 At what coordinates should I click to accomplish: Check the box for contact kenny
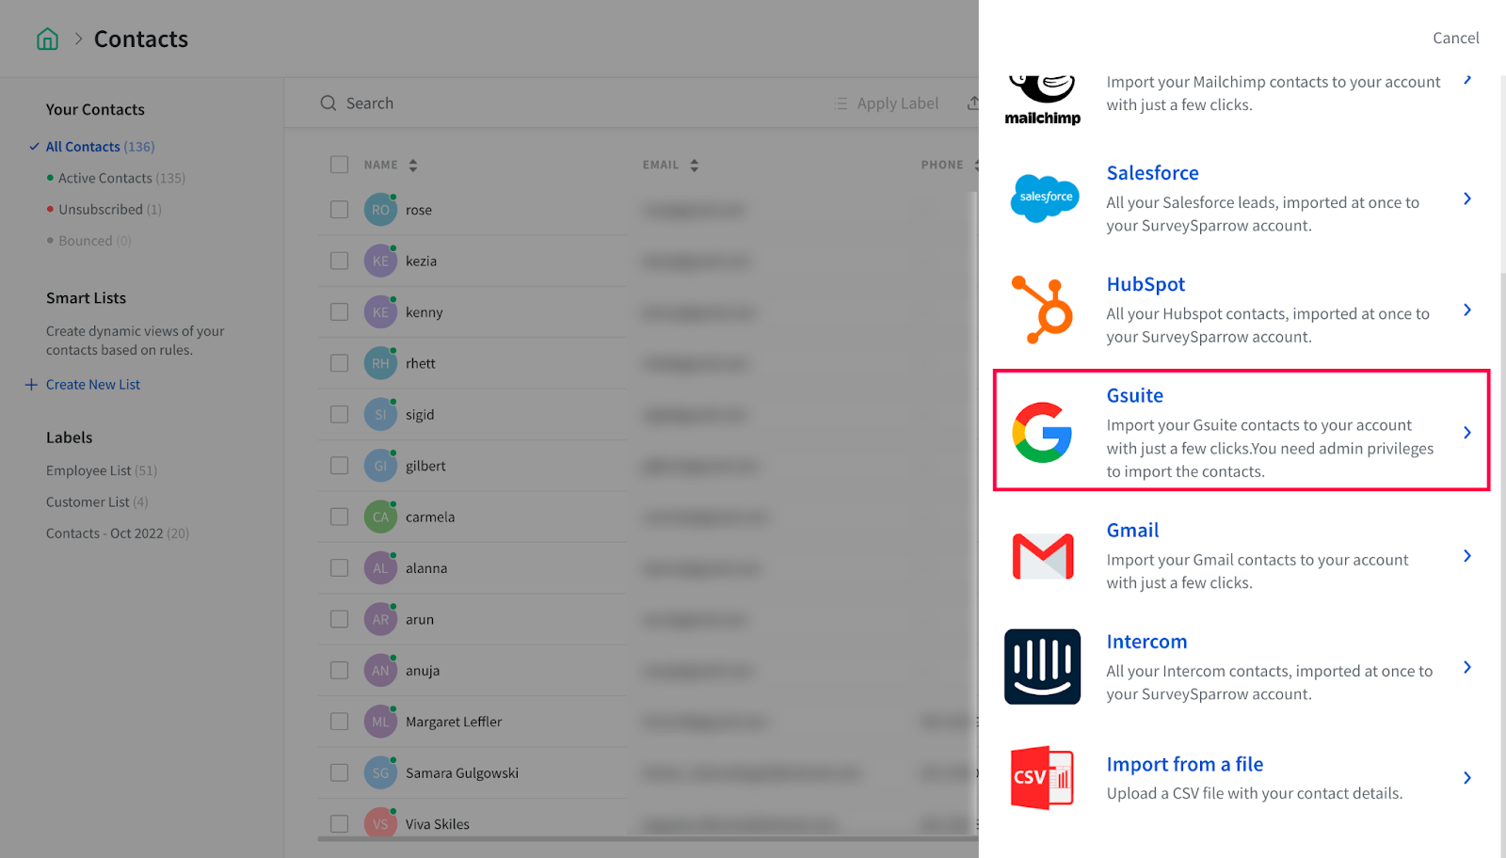click(x=340, y=312)
